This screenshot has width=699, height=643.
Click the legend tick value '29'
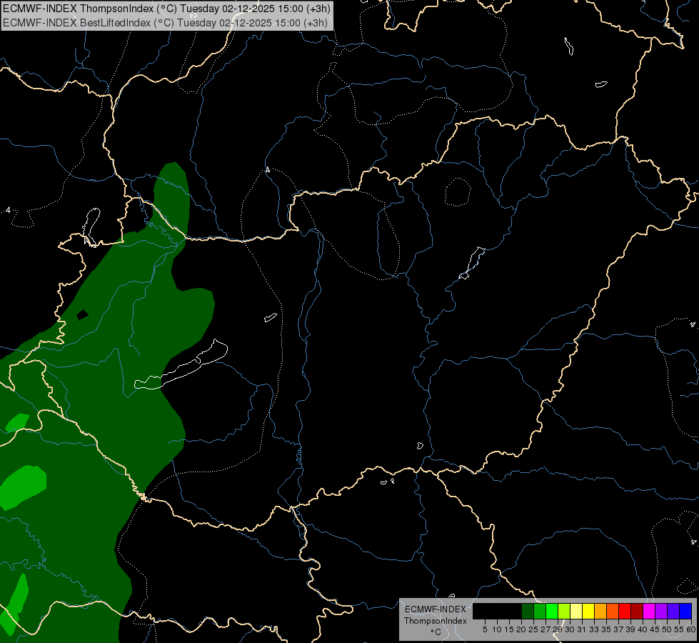pos(558,629)
